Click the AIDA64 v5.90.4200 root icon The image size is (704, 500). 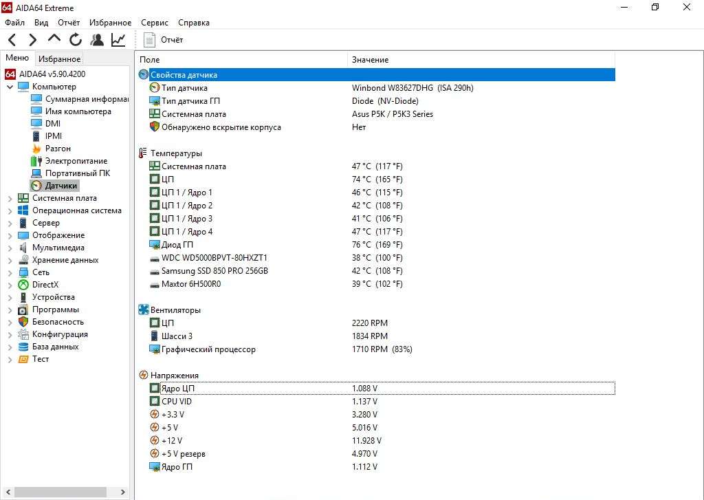(x=10, y=74)
